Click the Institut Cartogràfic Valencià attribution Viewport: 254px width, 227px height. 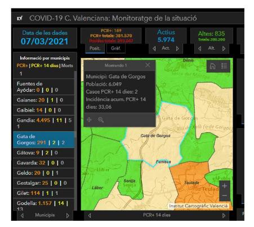click(x=198, y=206)
